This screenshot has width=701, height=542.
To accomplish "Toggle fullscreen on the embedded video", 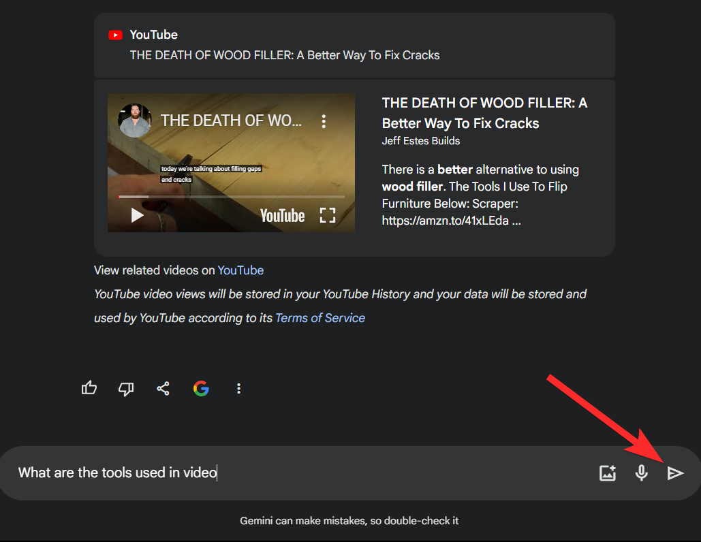I will pos(328,215).
